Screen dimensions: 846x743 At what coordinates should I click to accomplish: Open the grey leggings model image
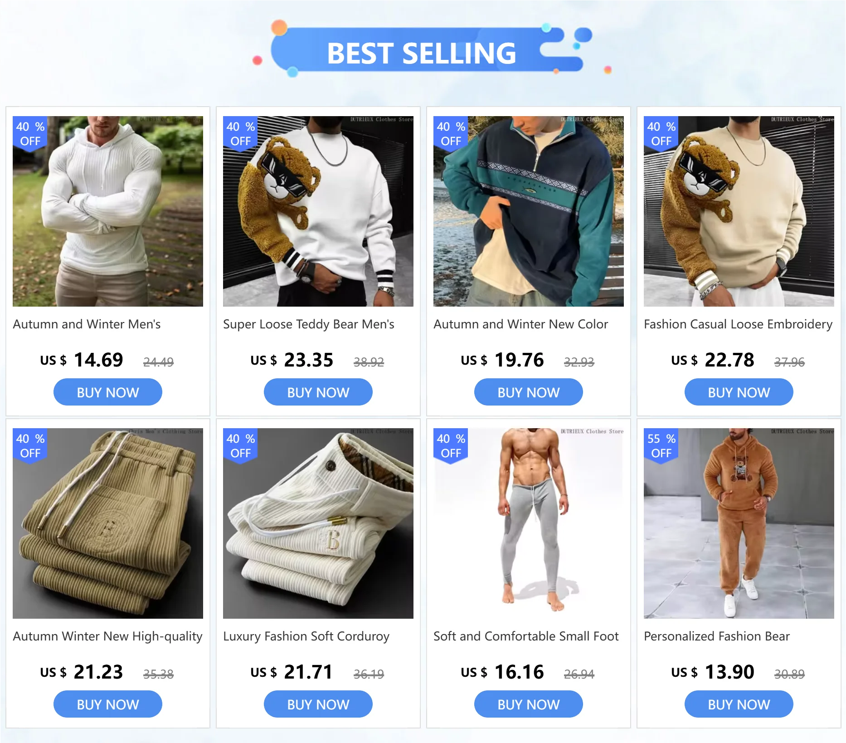(x=529, y=523)
